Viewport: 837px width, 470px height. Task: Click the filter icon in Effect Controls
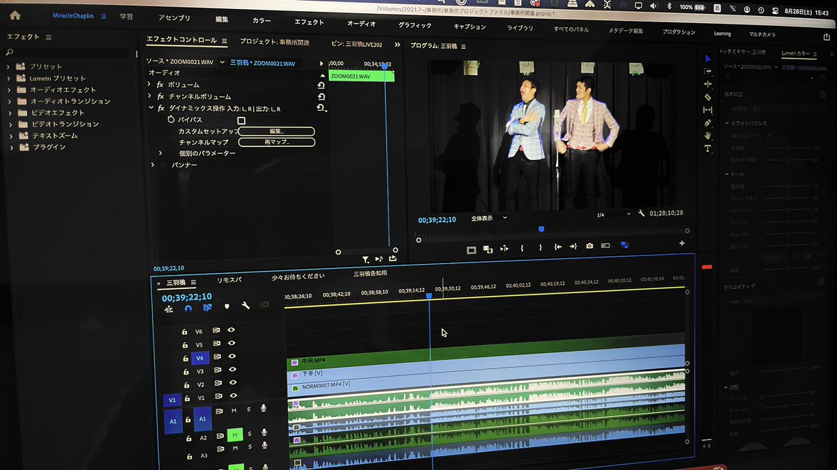(365, 259)
